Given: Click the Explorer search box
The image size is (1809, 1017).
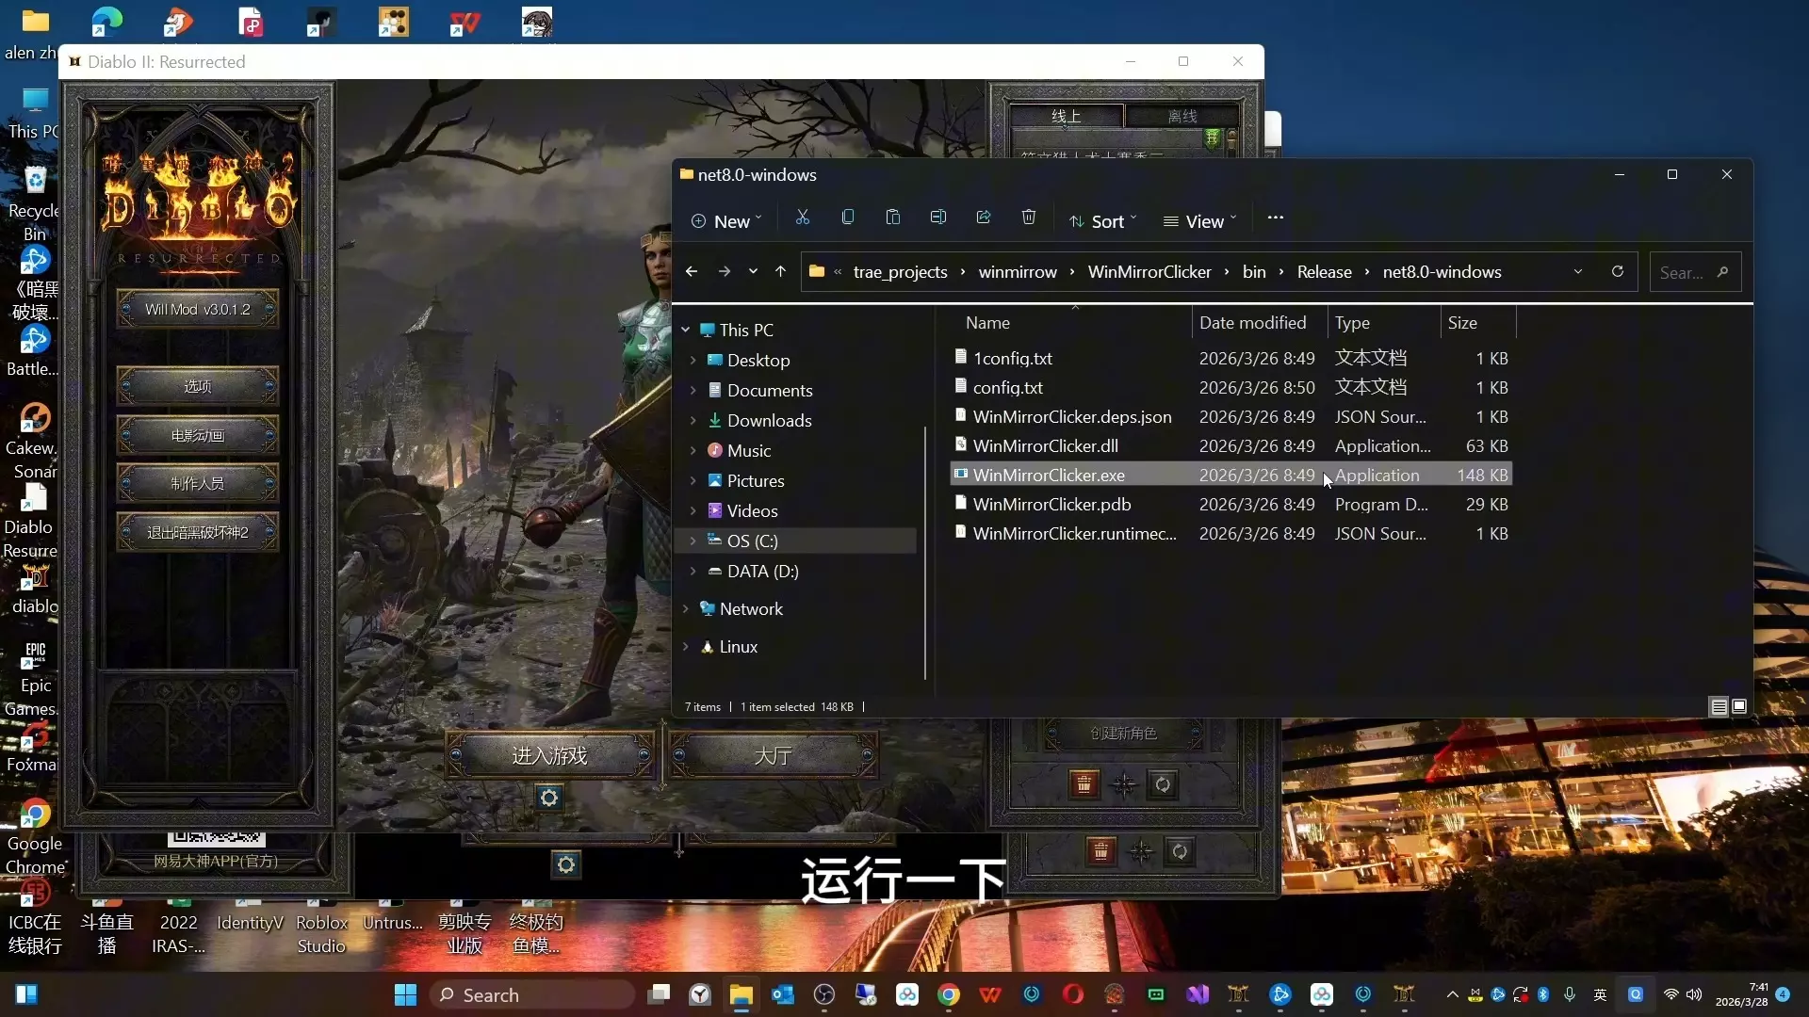Looking at the screenshot, I should (x=1687, y=272).
